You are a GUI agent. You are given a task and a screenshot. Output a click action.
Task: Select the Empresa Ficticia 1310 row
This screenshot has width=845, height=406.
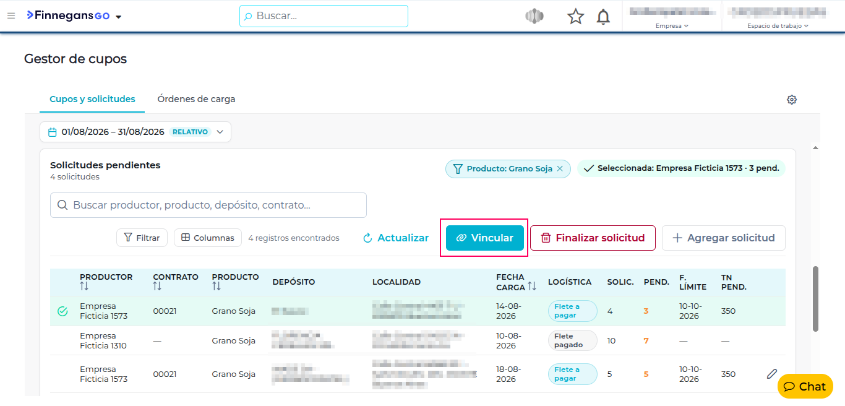[418, 341]
